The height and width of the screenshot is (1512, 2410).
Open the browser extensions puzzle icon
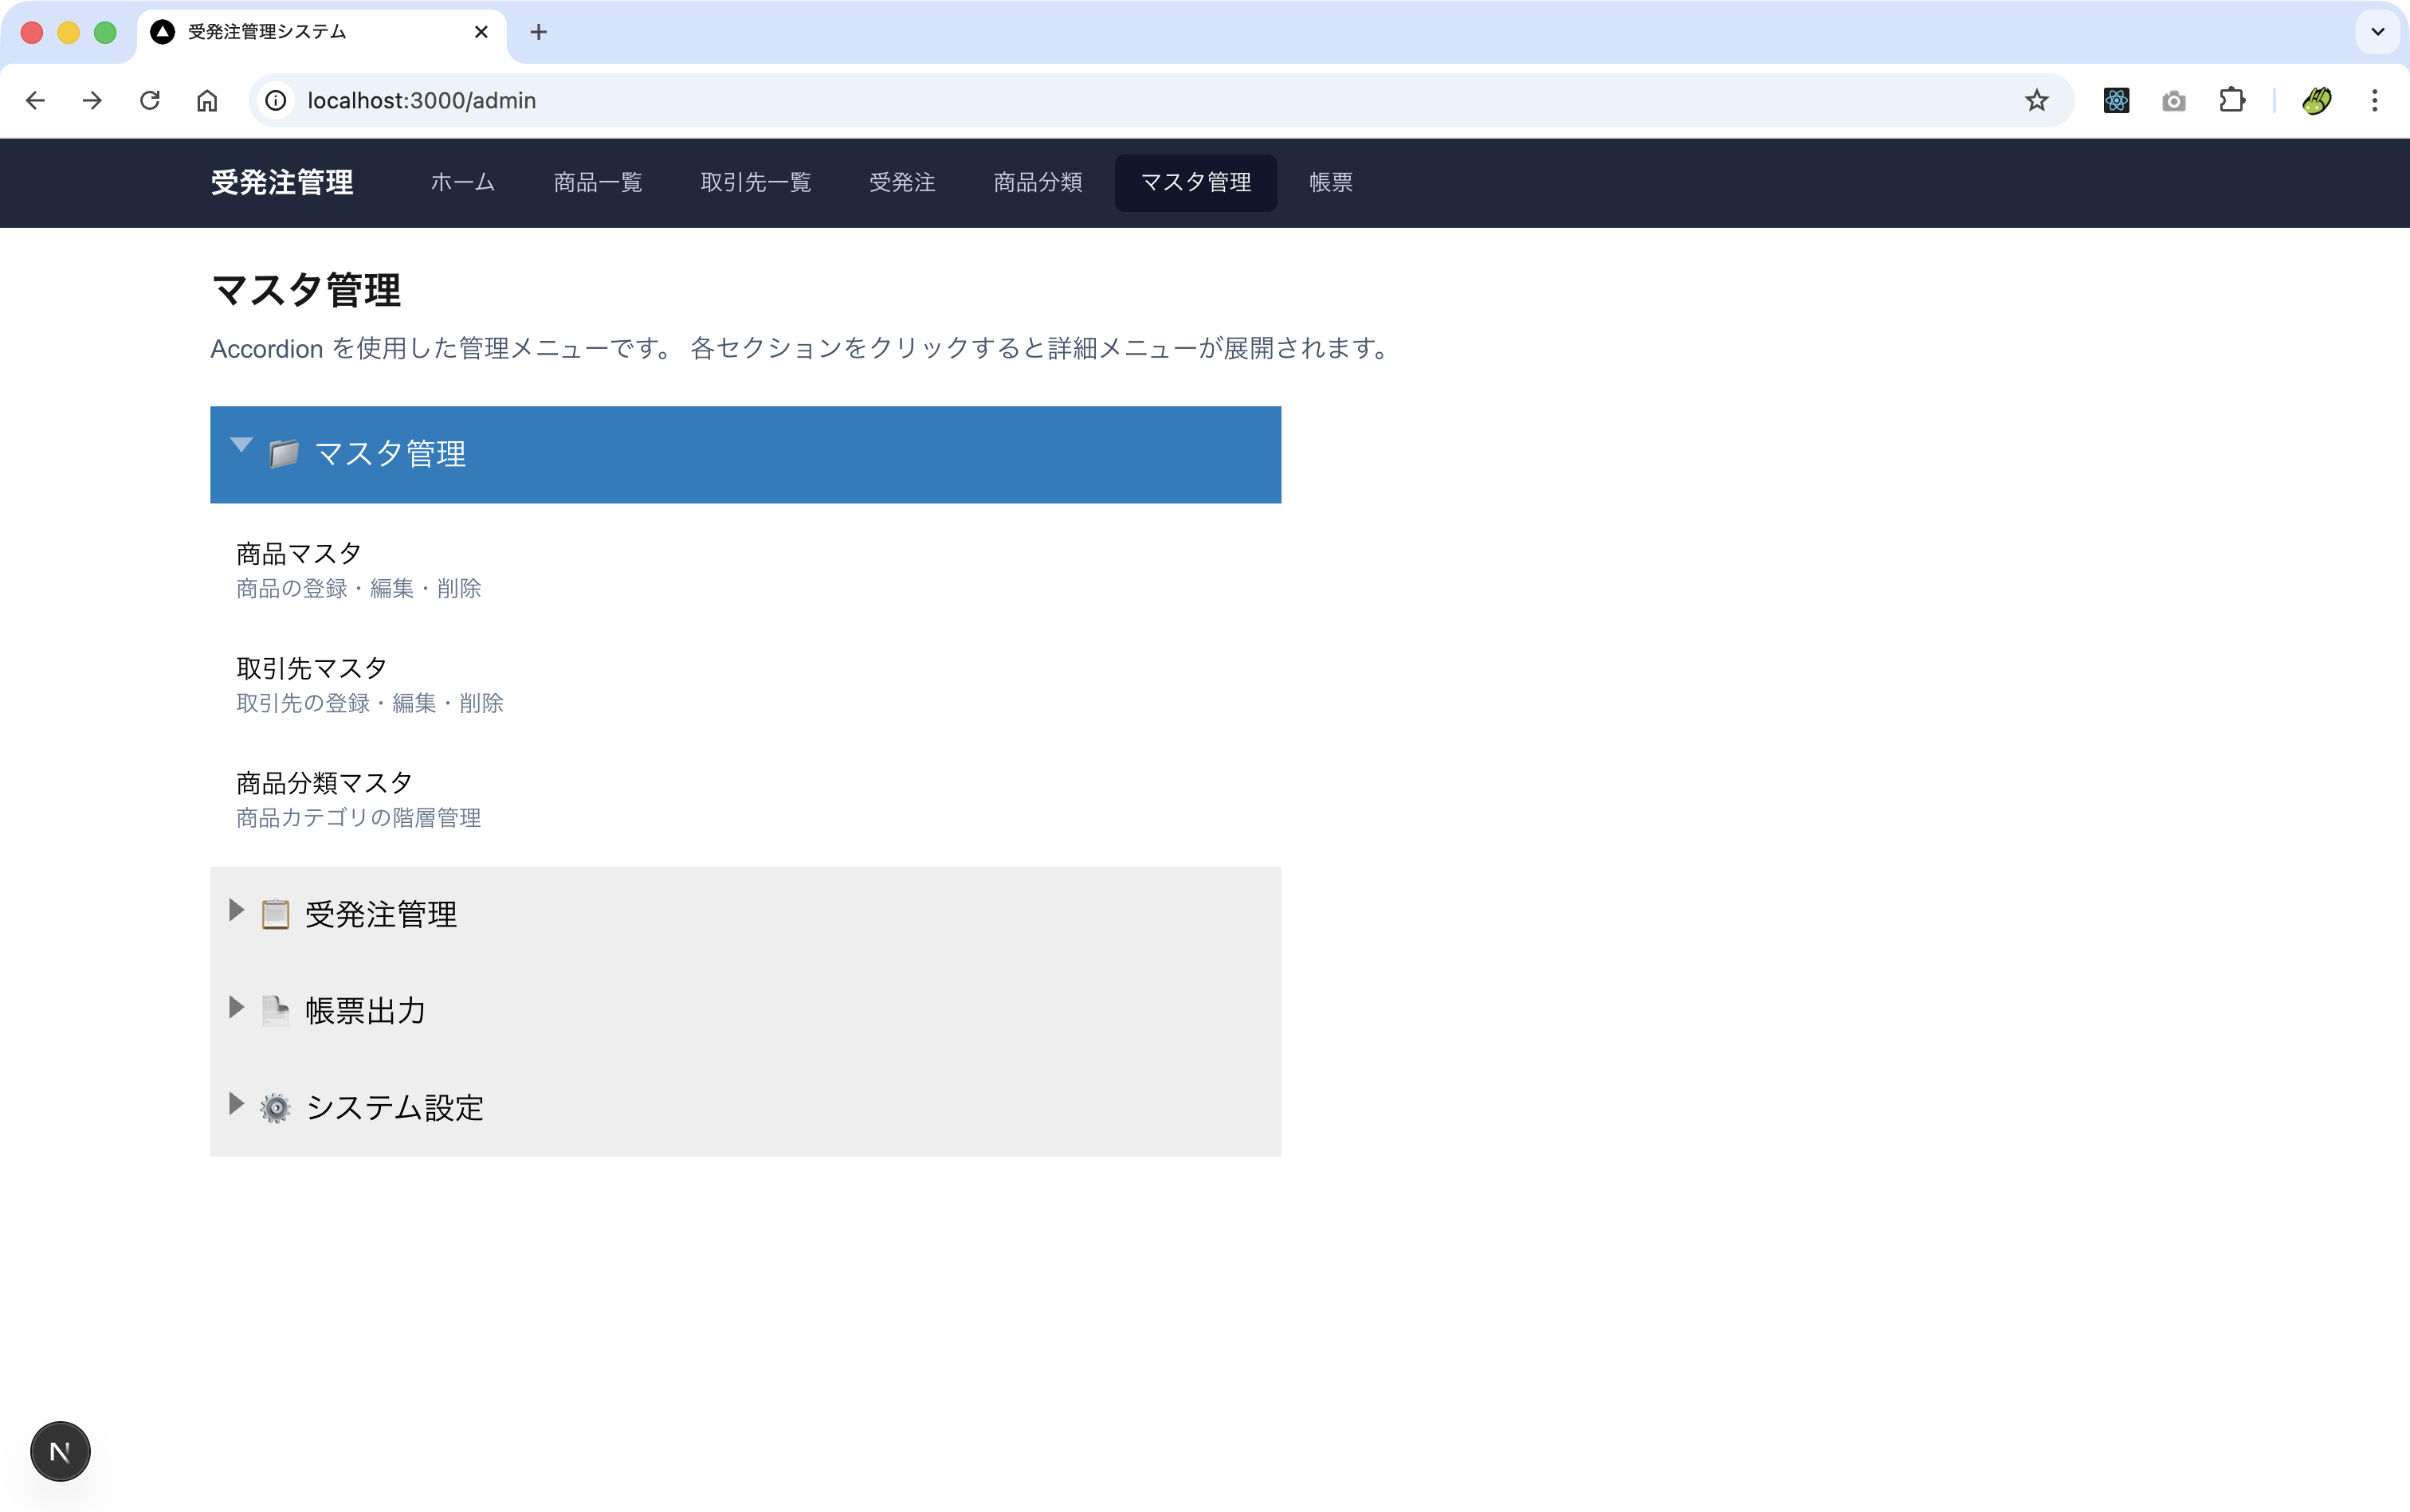coord(2232,100)
